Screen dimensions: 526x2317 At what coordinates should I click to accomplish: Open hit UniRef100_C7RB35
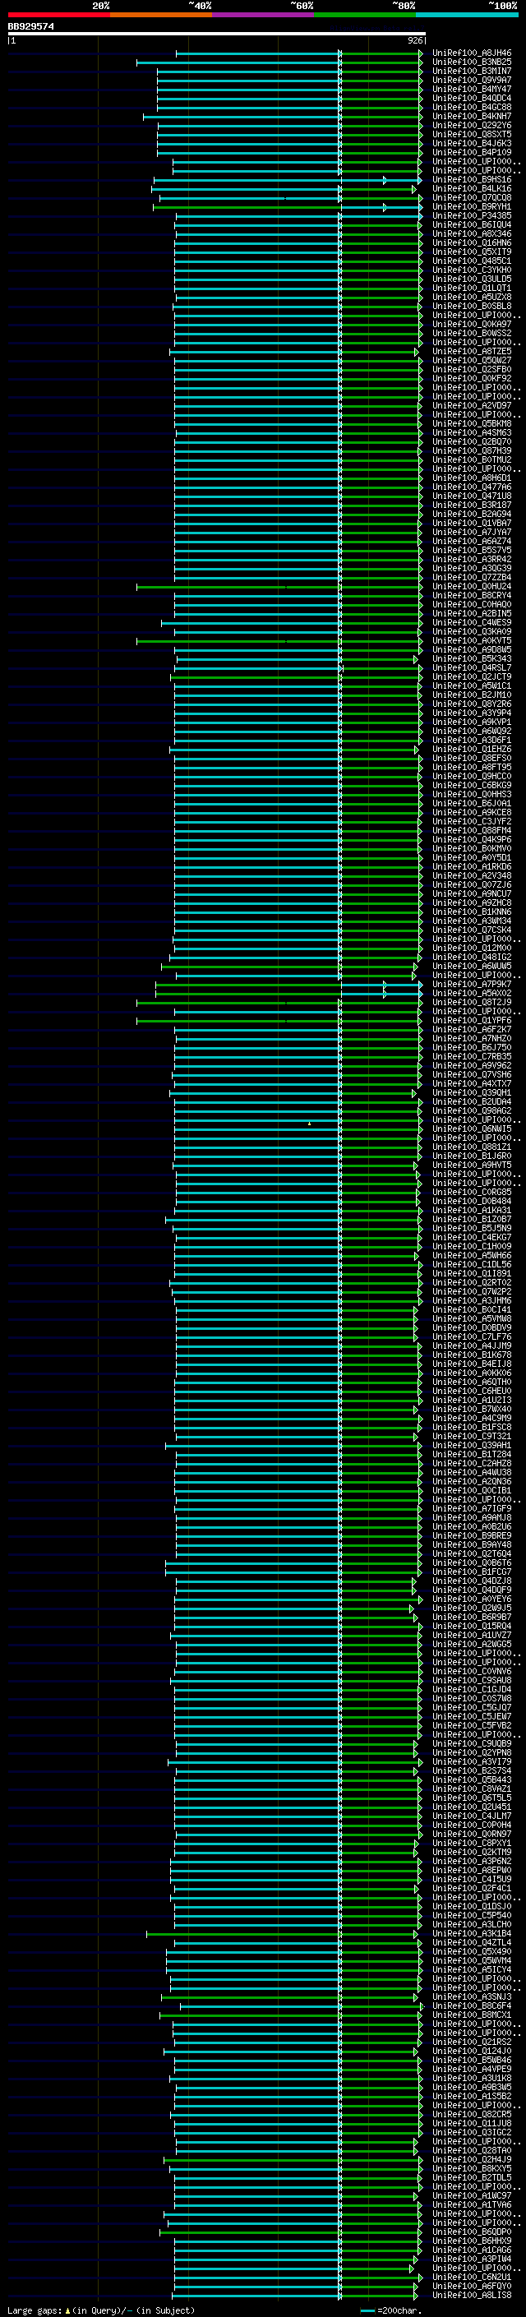(x=472, y=1057)
